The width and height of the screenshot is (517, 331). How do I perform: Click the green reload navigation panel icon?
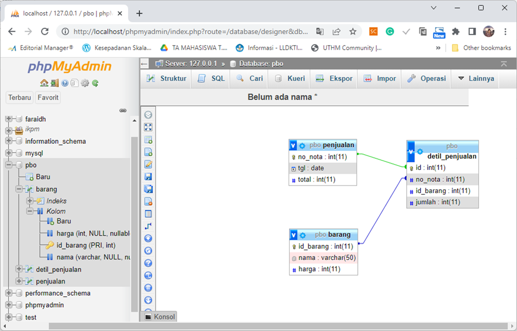[95, 83]
